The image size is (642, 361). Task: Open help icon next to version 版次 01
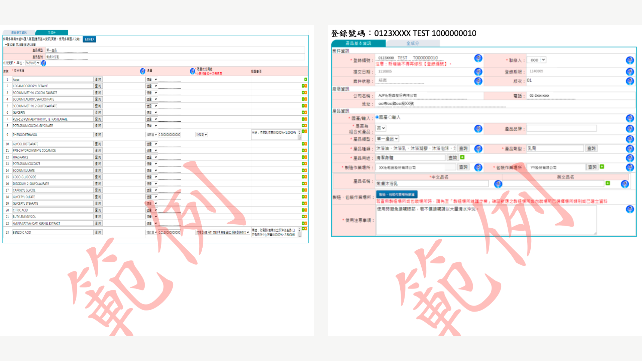tap(630, 81)
